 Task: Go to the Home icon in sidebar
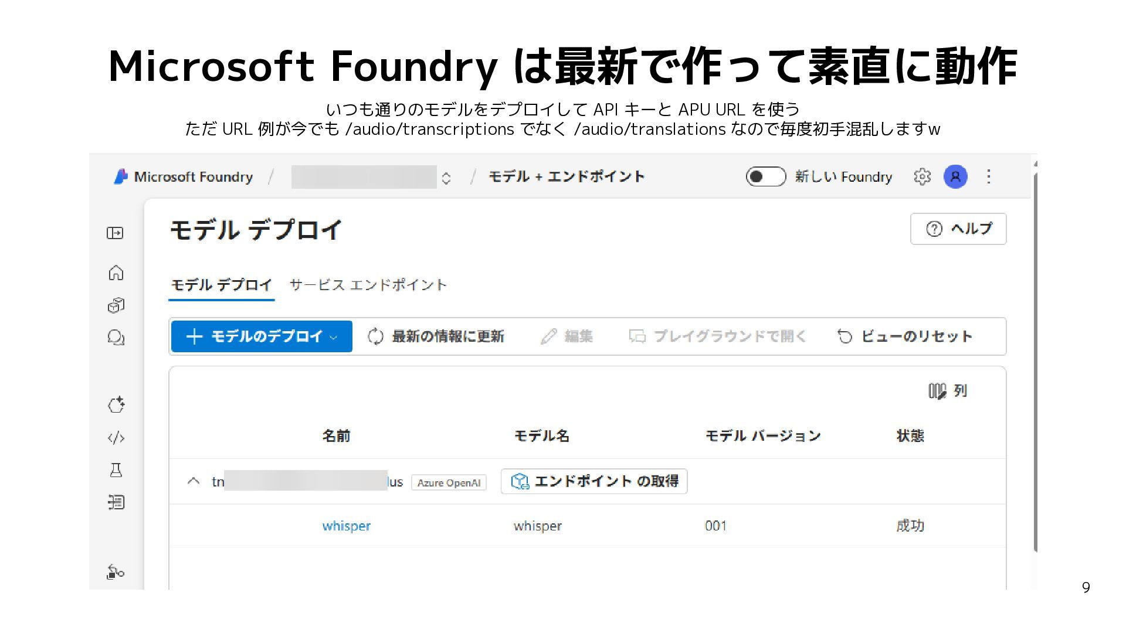click(116, 273)
